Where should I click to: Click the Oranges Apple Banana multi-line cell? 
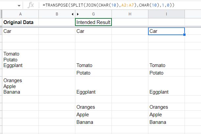point(20,86)
